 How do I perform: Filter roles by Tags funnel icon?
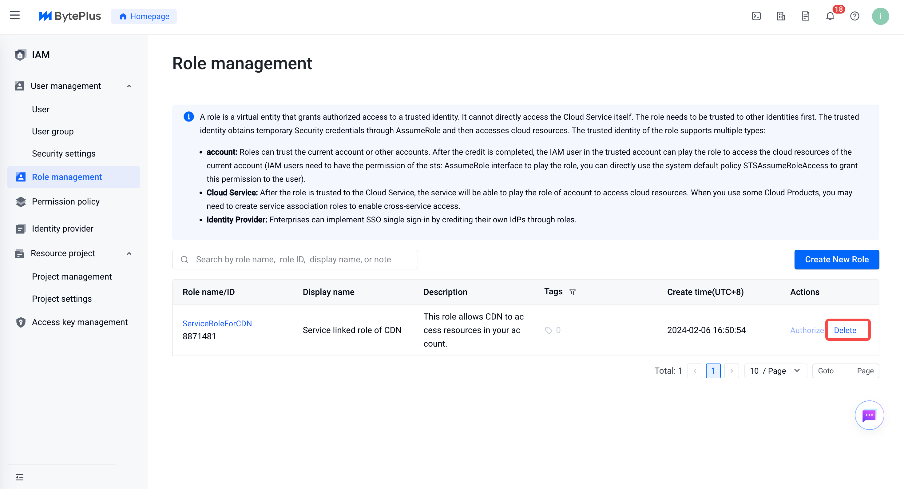coord(572,292)
